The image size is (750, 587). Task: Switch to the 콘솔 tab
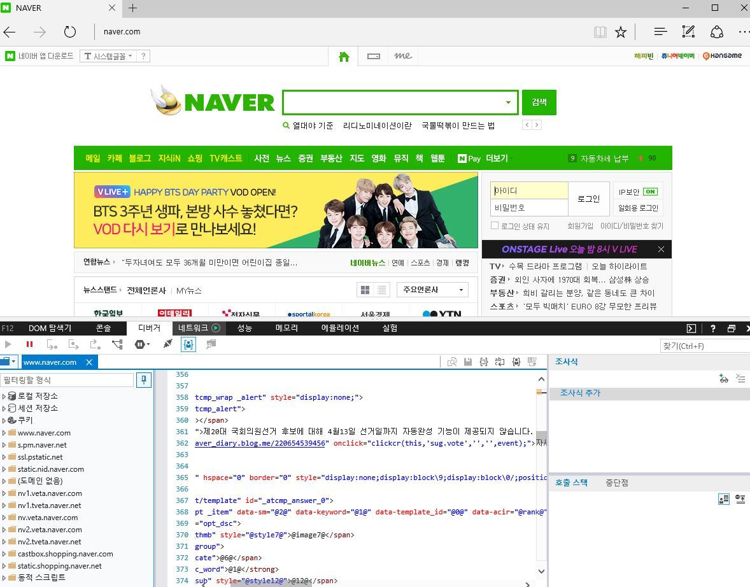click(103, 328)
